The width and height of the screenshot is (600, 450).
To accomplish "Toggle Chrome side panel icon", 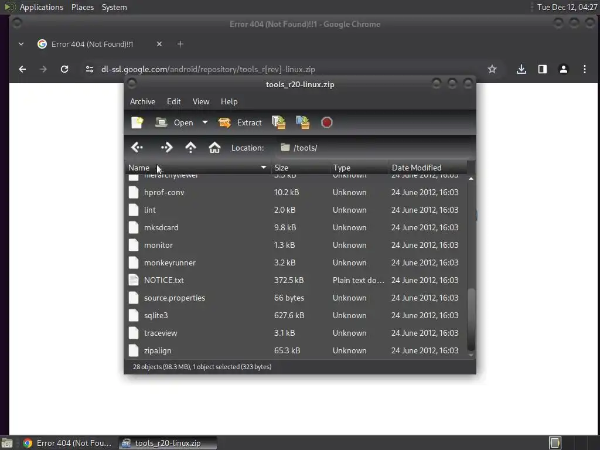I will tap(542, 69).
